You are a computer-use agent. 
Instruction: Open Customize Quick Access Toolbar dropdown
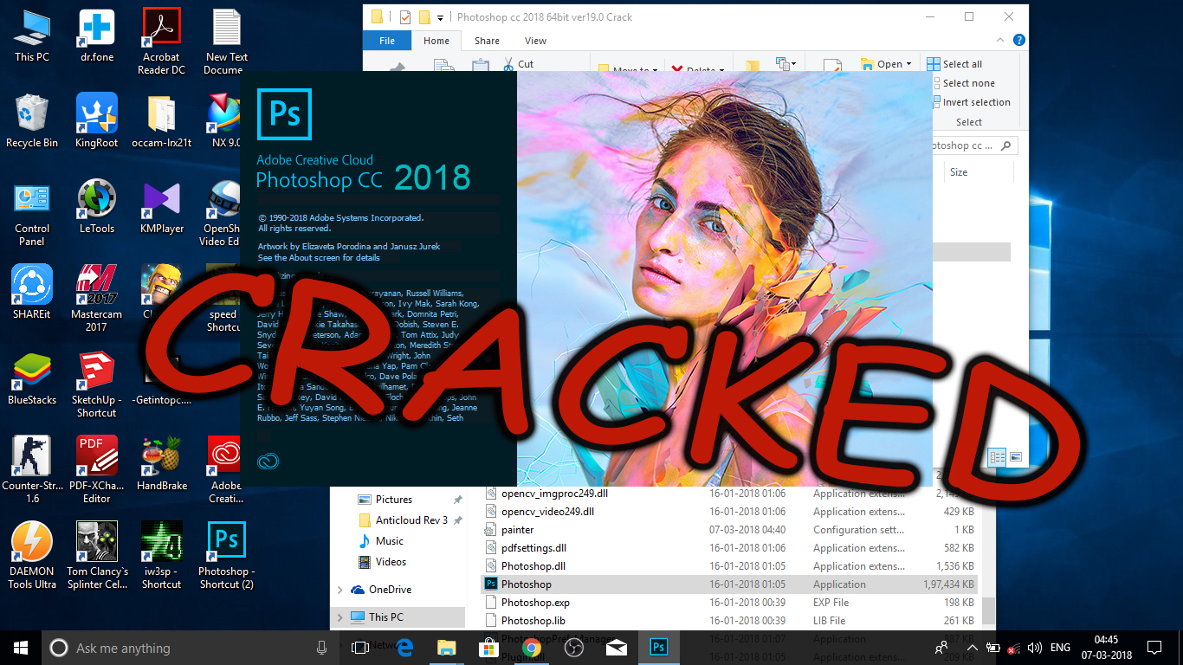pos(440,17)
